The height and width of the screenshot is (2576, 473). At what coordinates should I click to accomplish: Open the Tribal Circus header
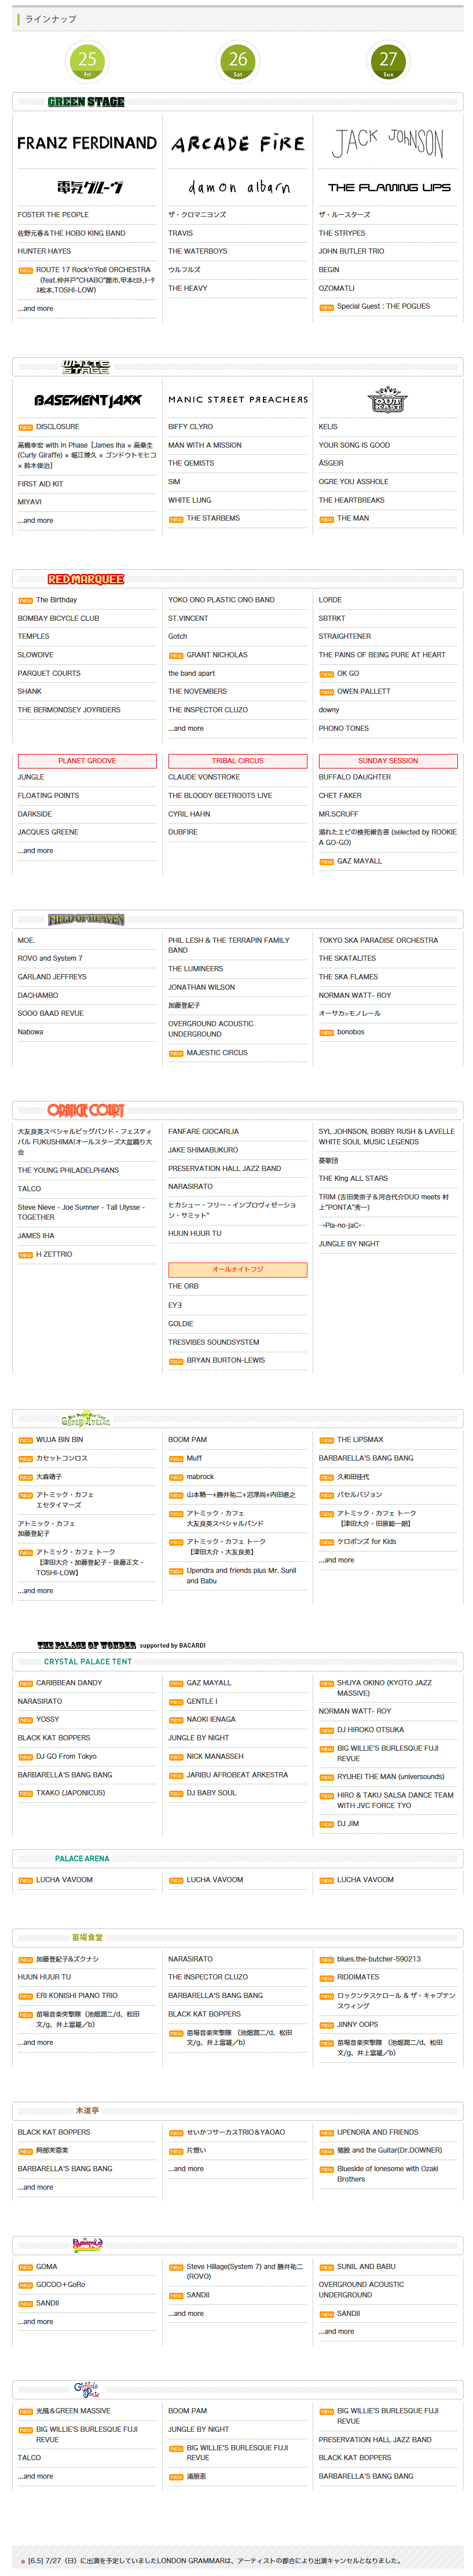tap(237, 761)
